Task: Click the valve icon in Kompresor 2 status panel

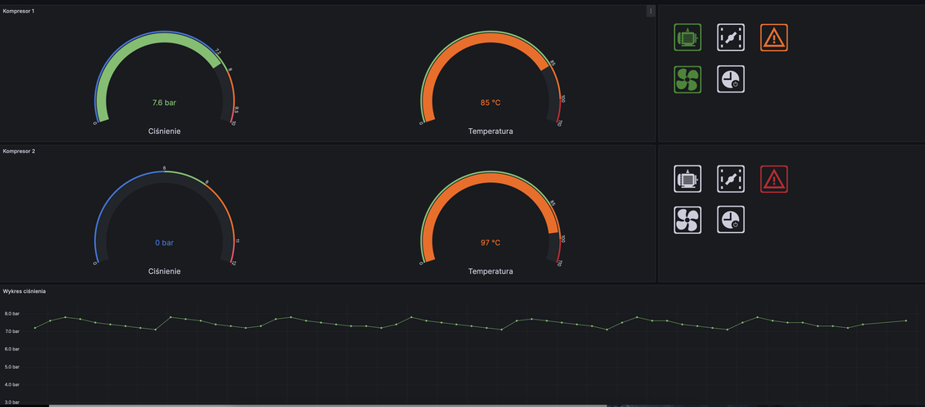Action: (x=731, y=178)
